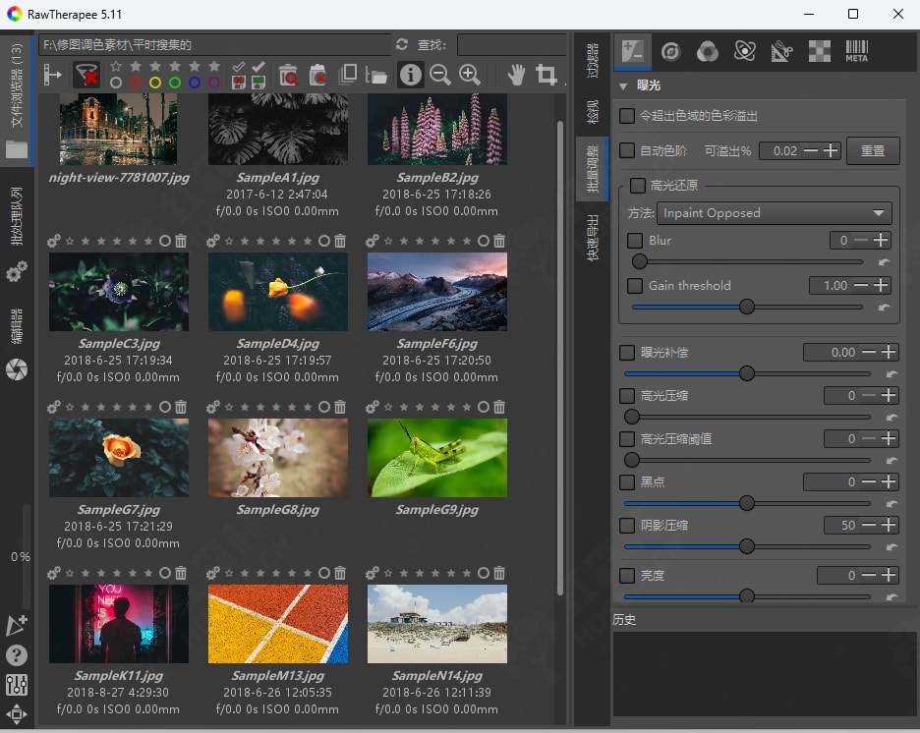Select the SampleG9.jpg grasshopper thumbnail
The image size is (920, 733).
437,458
